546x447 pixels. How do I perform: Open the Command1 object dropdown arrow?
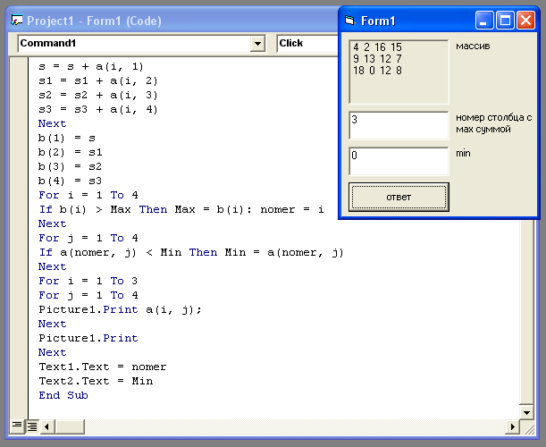click(x=257, y=44)
